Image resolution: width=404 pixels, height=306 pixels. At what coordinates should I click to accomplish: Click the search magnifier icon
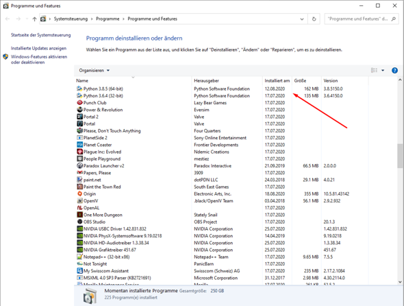pyautogui.click(x=394, y=19)
